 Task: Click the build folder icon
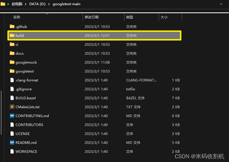coord(12,35)
